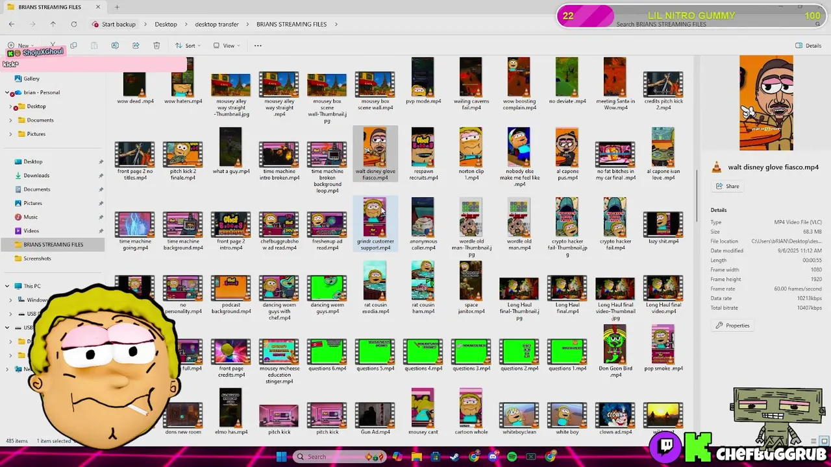Screen dimensions: 831x467
Task: Open Discord from the taskbar
Action: tap(493, 457)
